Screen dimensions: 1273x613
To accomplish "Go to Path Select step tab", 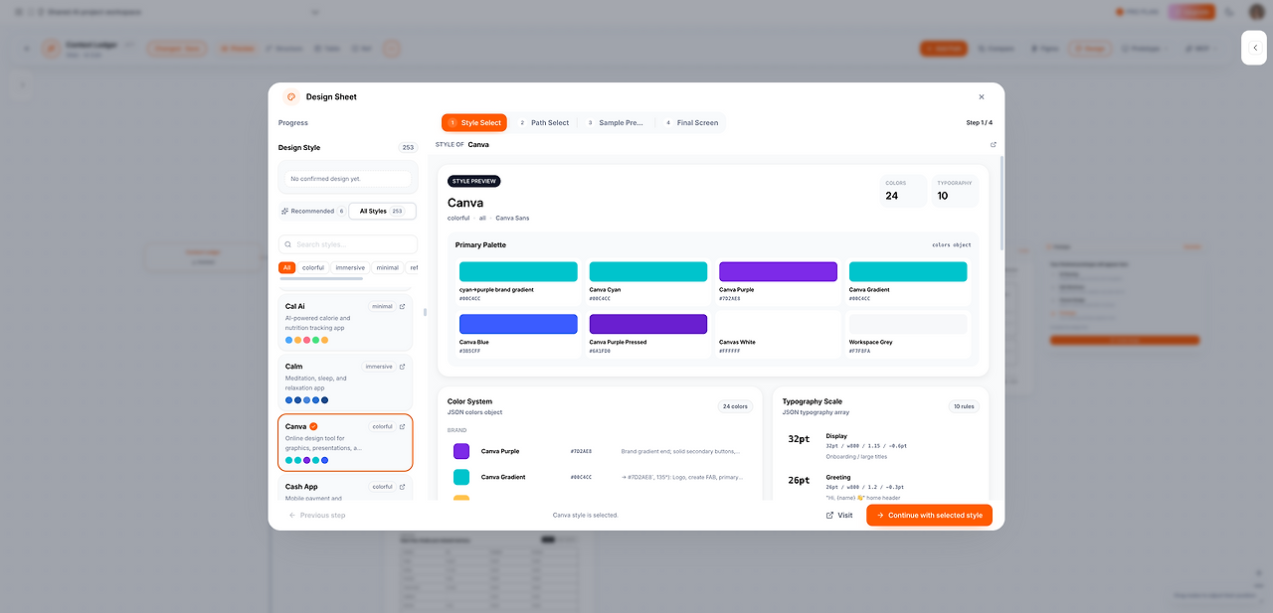I will coord(543,122).
